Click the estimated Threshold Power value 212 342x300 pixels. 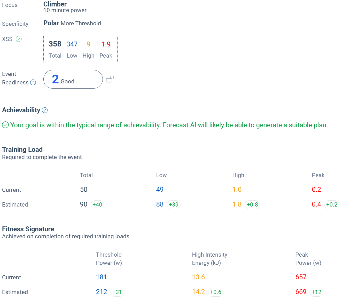point(102,292)
